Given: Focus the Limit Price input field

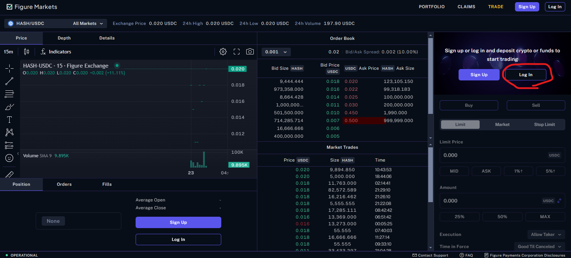Looking at the screenshot, I should 502,155.
